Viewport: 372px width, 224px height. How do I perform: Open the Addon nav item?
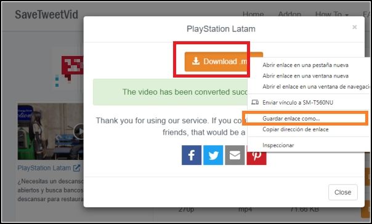[x=289, y=14]
